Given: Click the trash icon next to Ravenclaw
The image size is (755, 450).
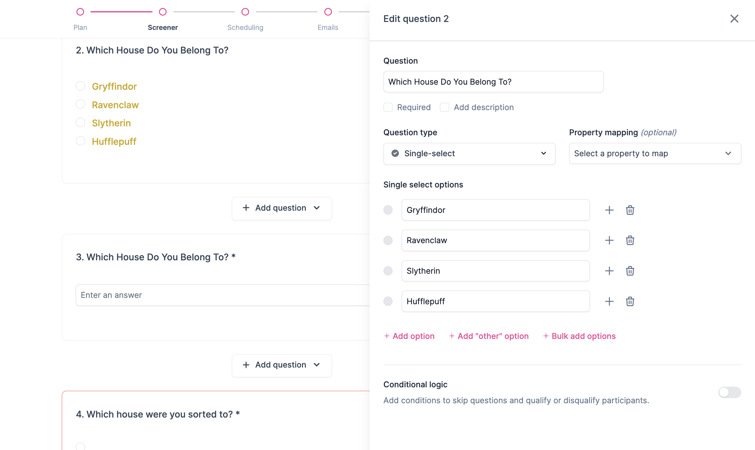Looking at the screenshot, I should click(630, 240).
